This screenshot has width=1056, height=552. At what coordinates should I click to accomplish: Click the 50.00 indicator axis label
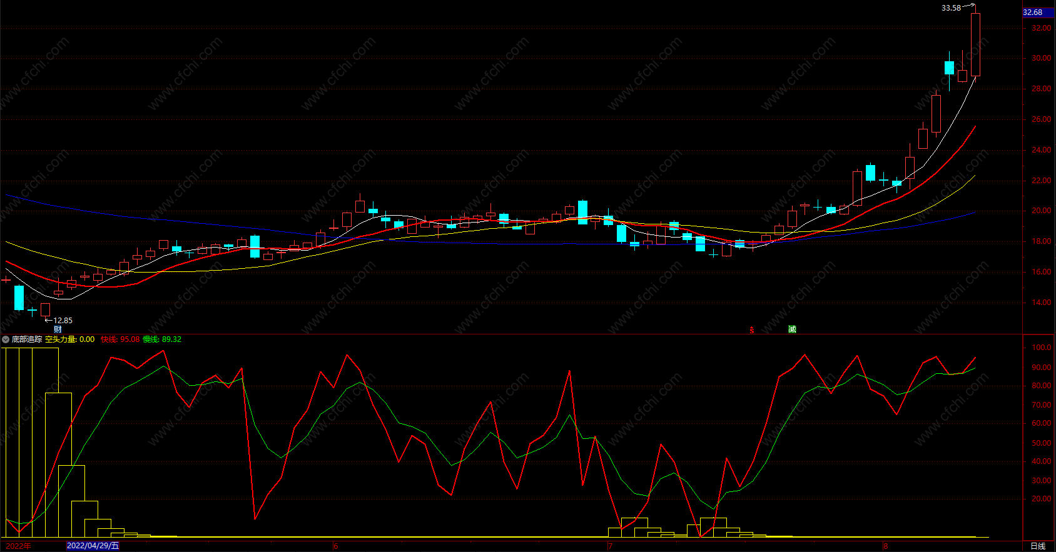1042,443
